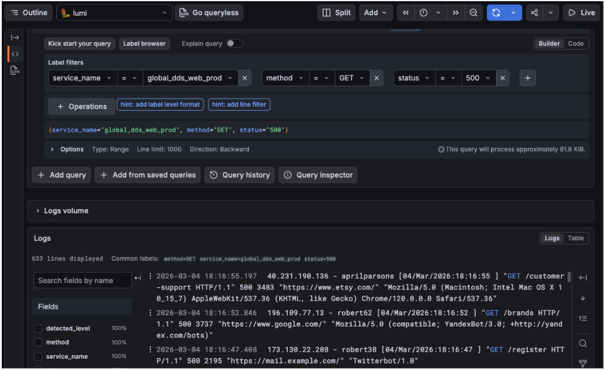Image resolution: width=606 pixels, height=371 pixels.
Task: Split the Explore pane
Action: click(x=336, y=13)
